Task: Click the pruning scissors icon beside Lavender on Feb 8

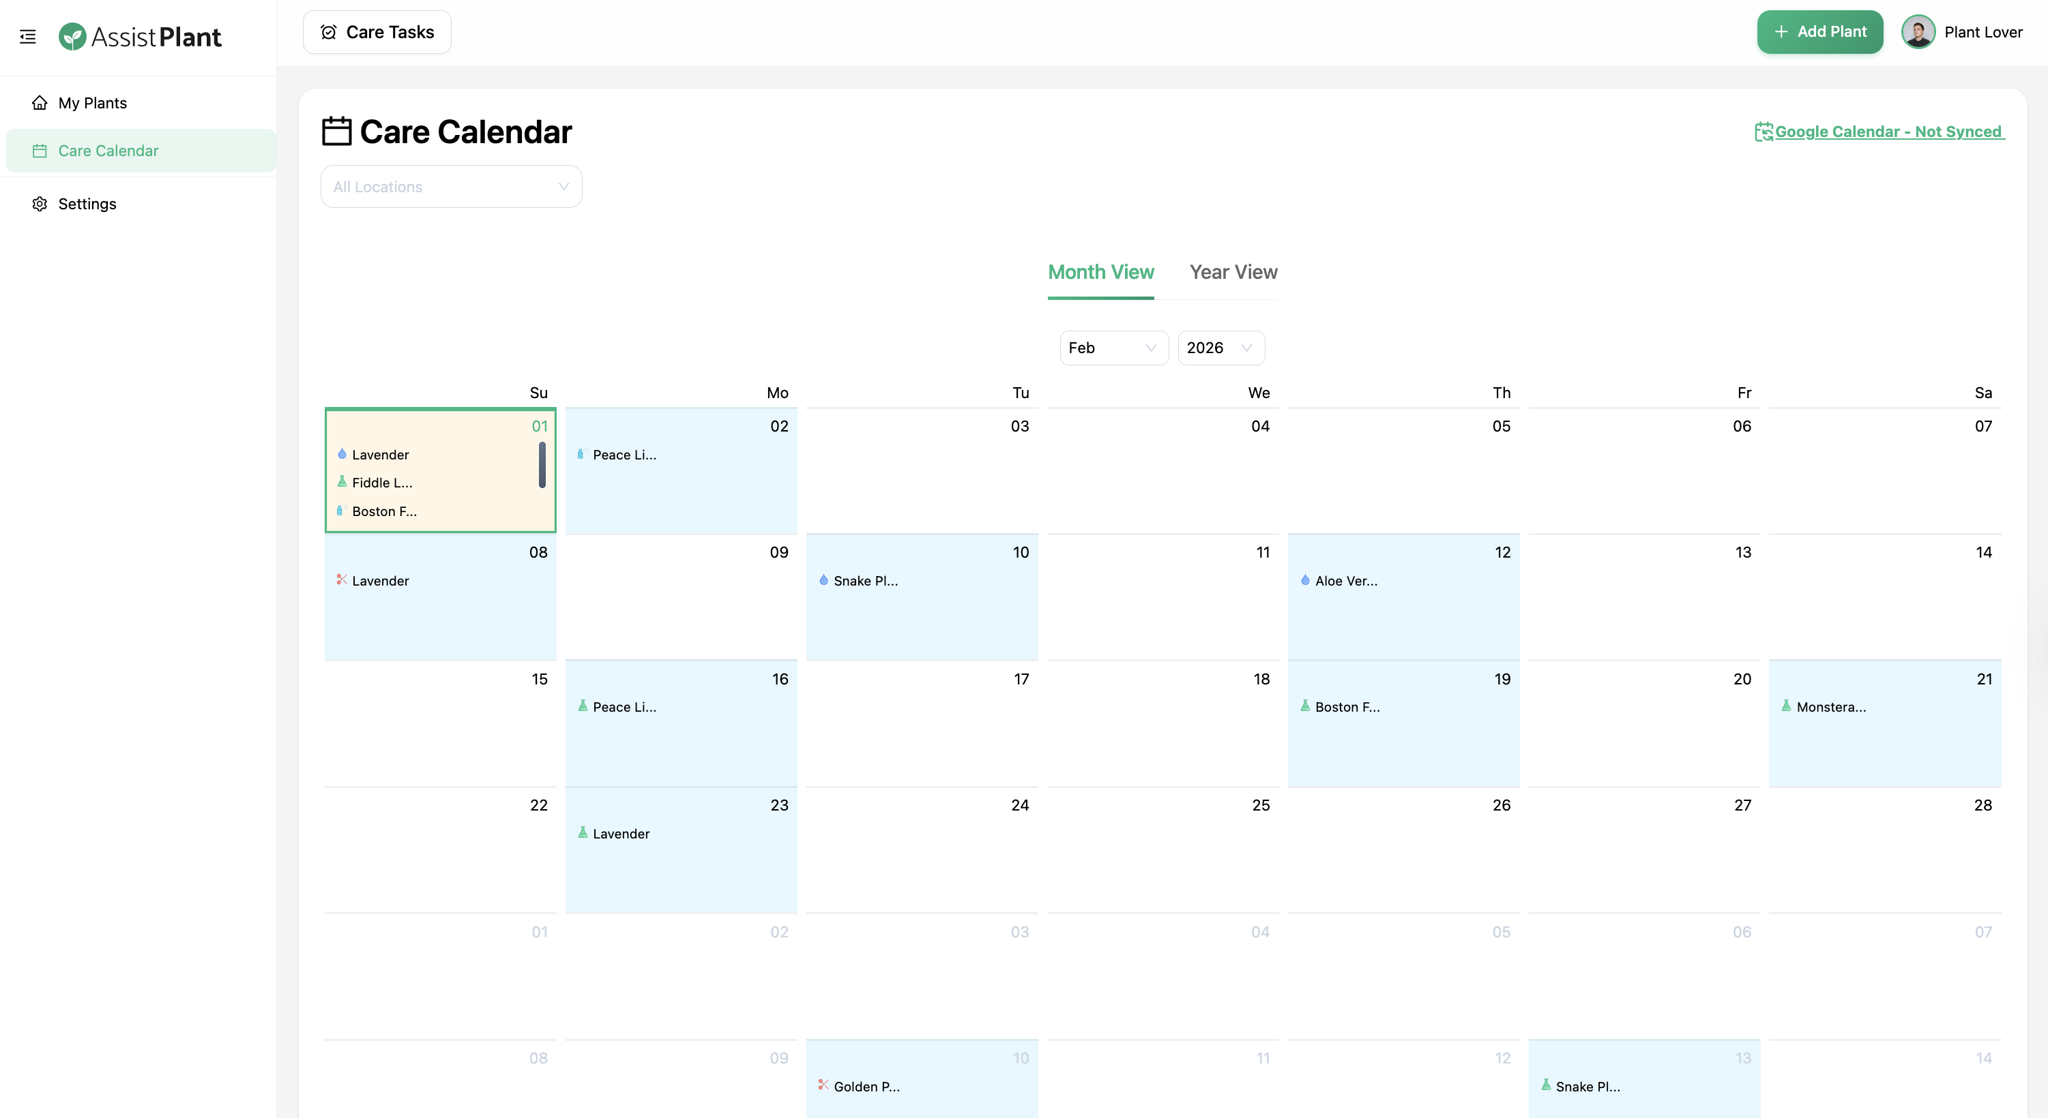Action: point(342,580)
